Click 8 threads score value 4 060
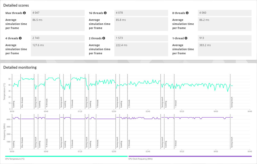 [x=225, y=13]
